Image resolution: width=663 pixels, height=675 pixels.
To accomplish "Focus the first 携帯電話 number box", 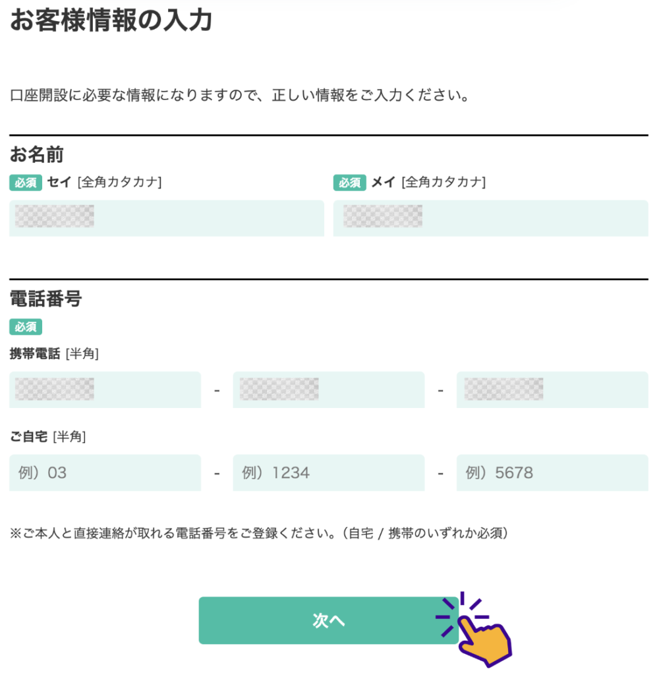I will click(105, 390).
